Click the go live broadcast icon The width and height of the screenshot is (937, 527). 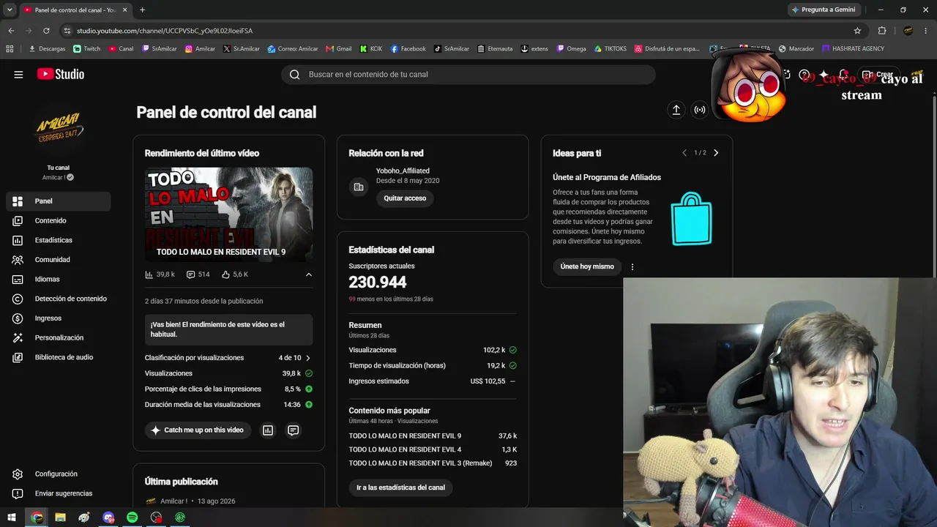pos(700,110)
